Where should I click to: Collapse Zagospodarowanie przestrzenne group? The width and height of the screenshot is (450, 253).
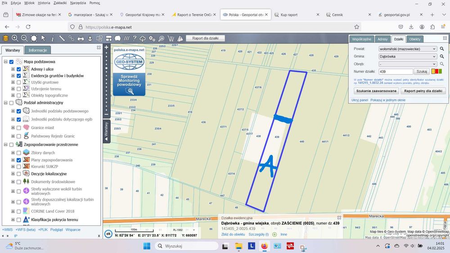5,145
